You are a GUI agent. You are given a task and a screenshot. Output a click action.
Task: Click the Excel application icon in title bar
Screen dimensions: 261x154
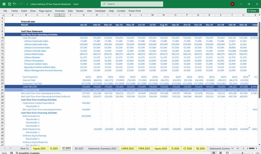[x=4, y=4]
